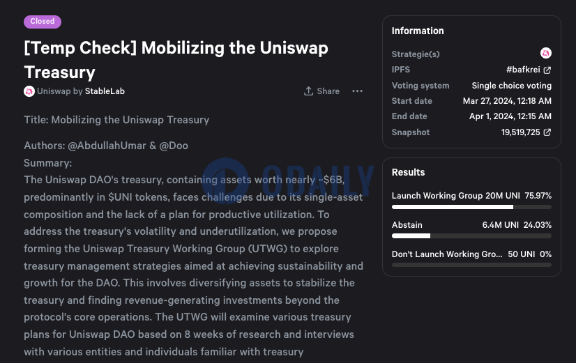
Task: Open the three-dot more options menu
Action: [x=357, y=91]
